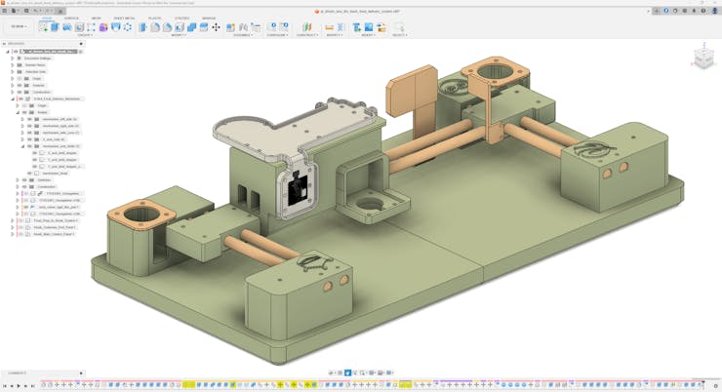Click the Inspect measure icon
This screenshot has height=392, width=722.
point(329,27)
